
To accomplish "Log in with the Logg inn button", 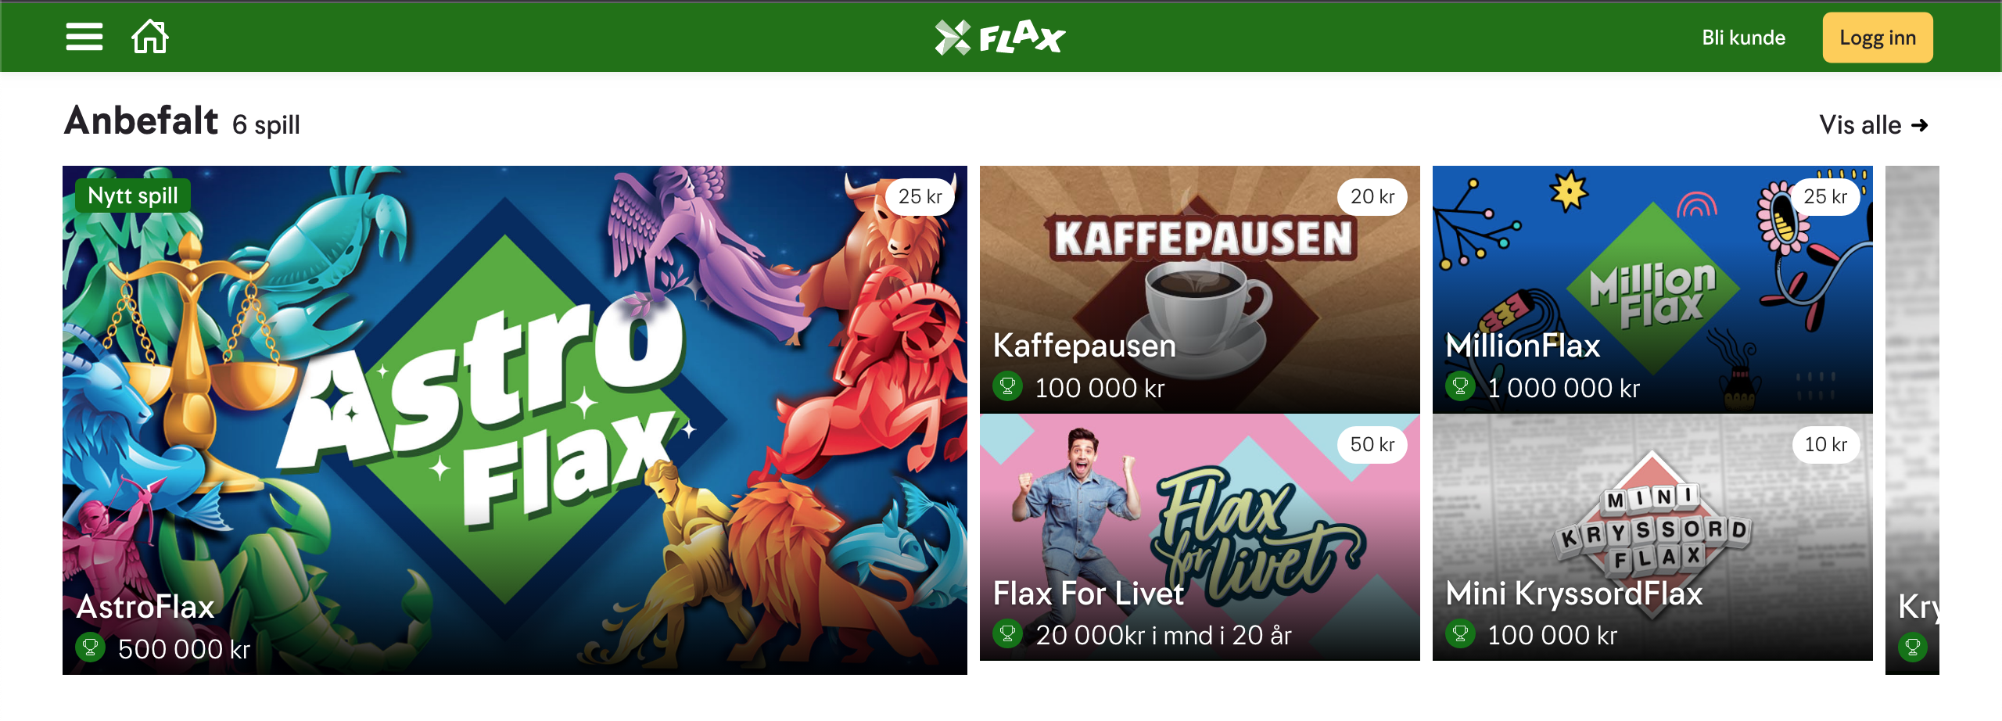I will pos(1878,38).
